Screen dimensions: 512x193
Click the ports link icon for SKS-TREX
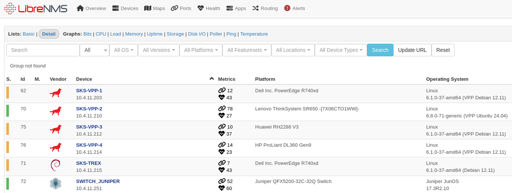point(222,163)
